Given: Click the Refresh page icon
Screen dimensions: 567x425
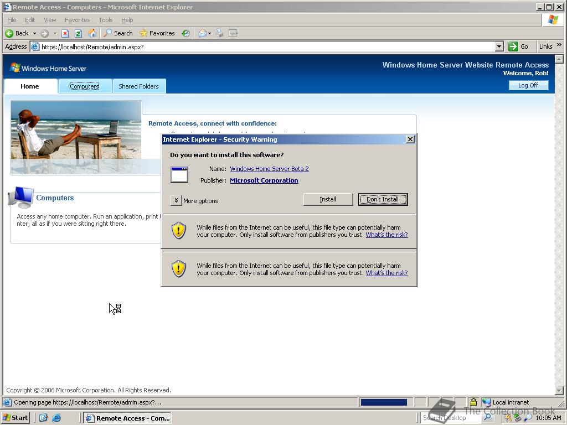Looking at the screenshot, I should pyautogui.click(x=78, y=34).
